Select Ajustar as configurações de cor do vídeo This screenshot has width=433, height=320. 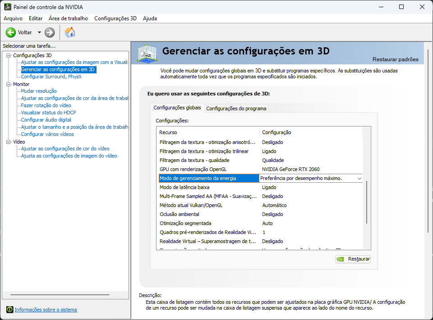tap(65, 149)
